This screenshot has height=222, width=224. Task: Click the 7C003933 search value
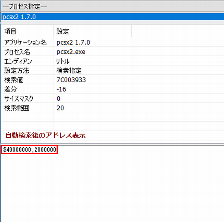(71, 80)
